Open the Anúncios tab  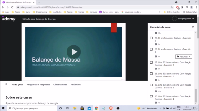tap(76, 84)
